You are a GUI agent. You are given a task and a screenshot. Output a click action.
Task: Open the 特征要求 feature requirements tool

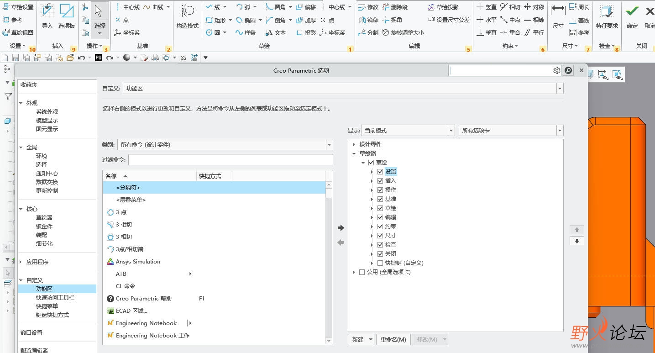click(607, 16)
